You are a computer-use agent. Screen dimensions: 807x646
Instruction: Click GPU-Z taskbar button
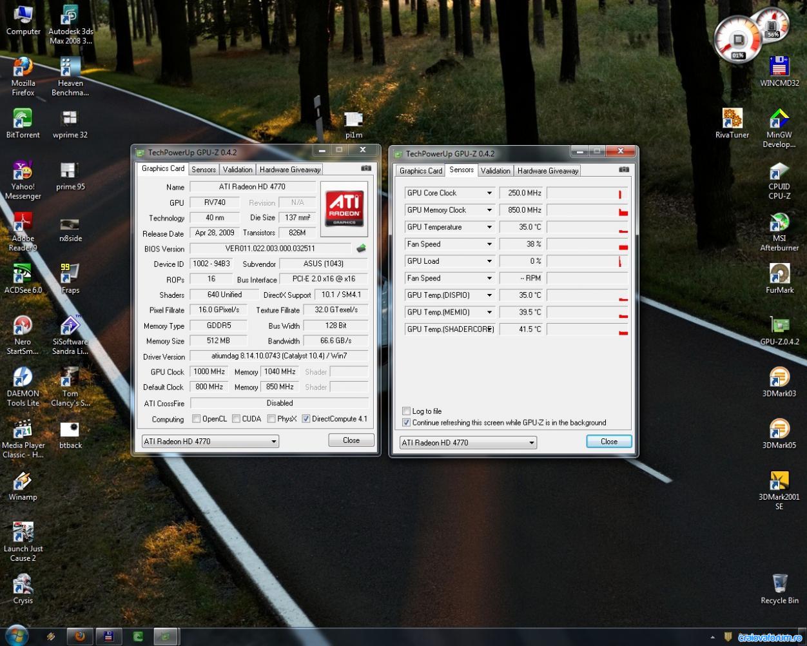166,636
